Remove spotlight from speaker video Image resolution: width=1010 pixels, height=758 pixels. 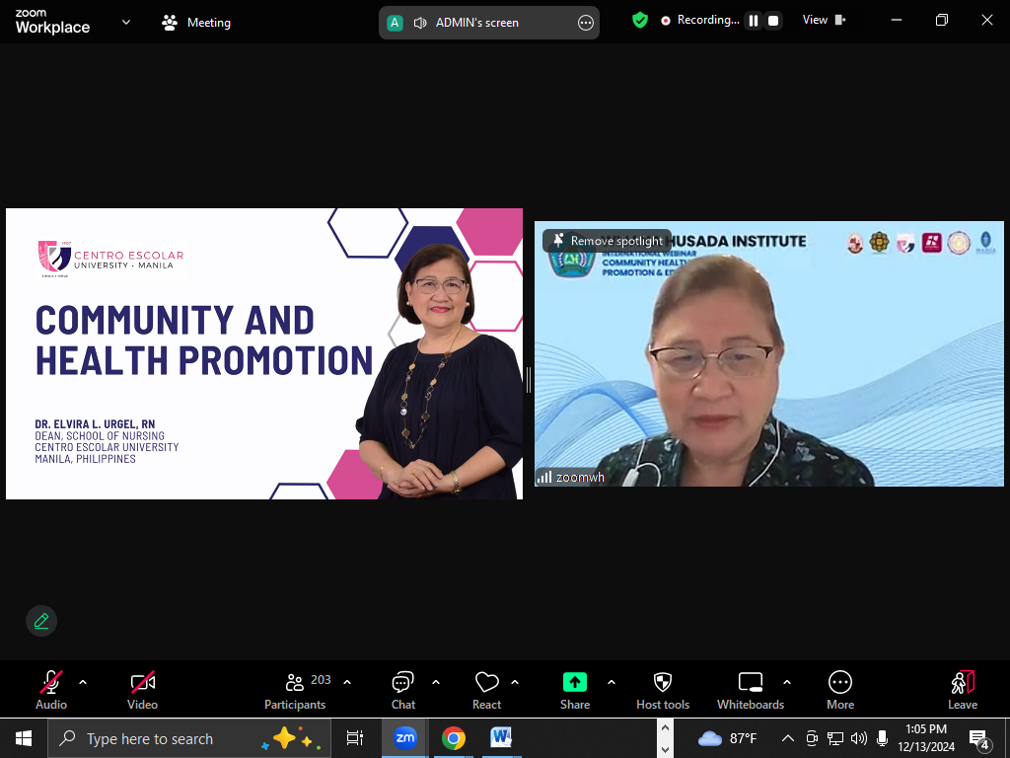coord(607,241)
